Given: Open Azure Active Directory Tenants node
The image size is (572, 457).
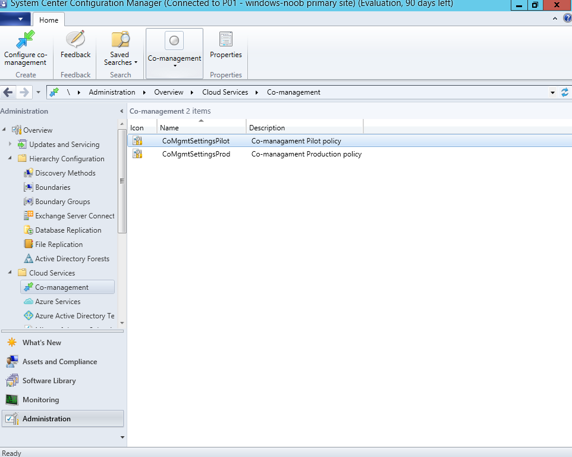Looking at the screenshot, I should [x=74, y=316].
